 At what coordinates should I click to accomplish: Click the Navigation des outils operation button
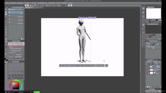154,48
